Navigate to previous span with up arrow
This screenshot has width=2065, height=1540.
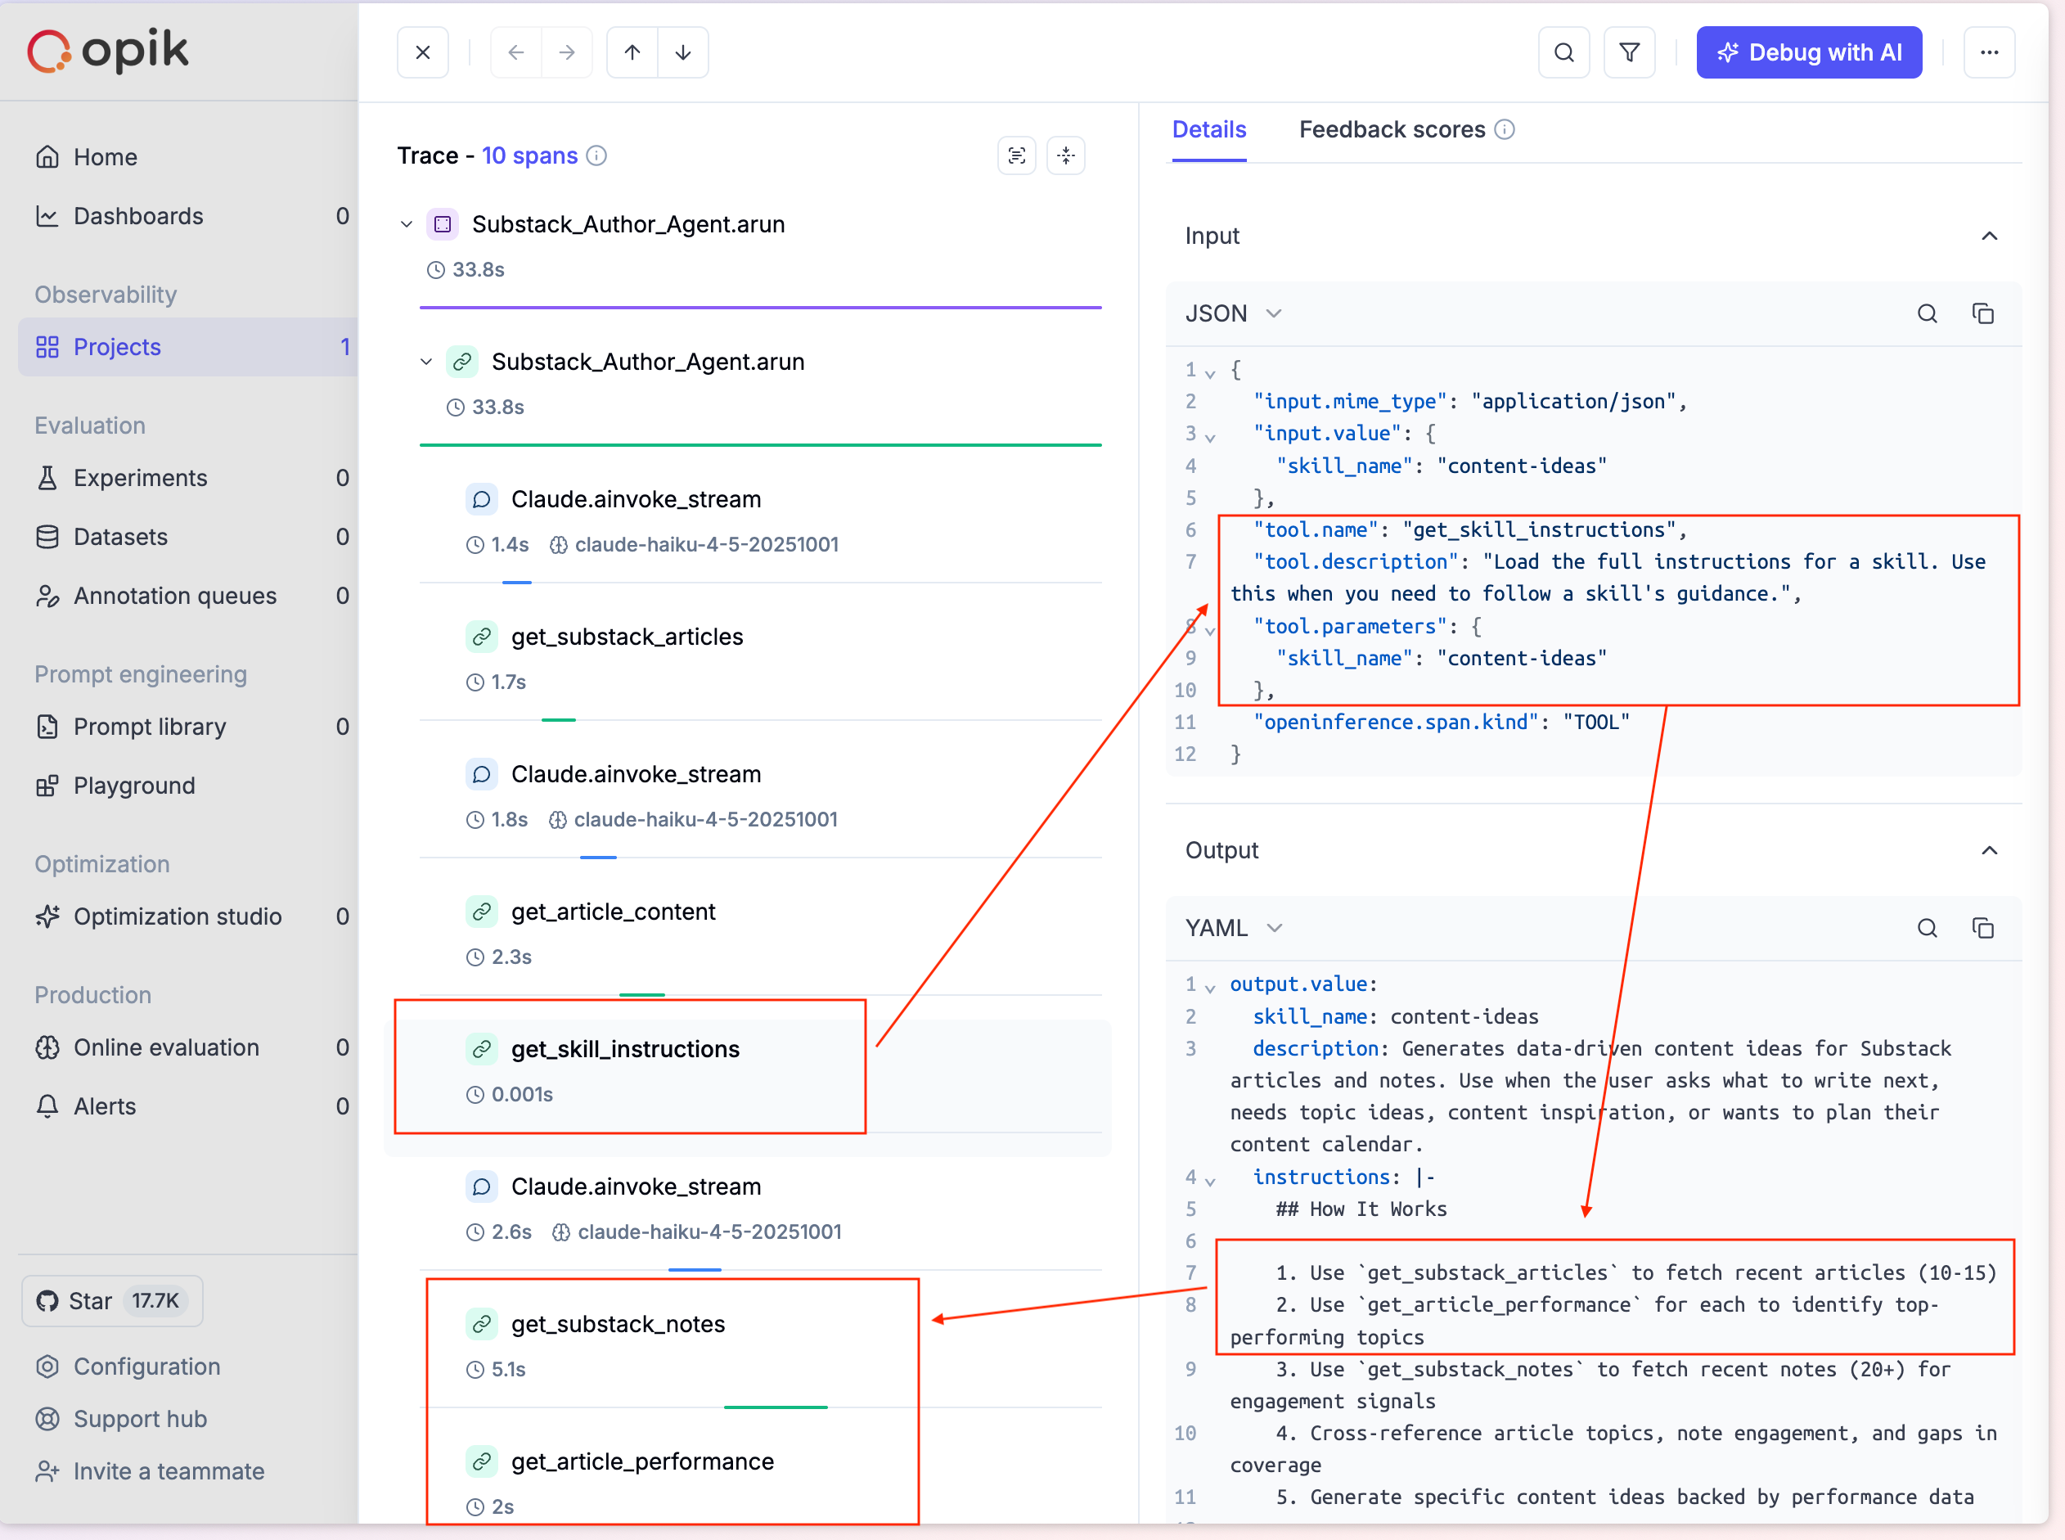pyautogui.click(x=632, y=52)
